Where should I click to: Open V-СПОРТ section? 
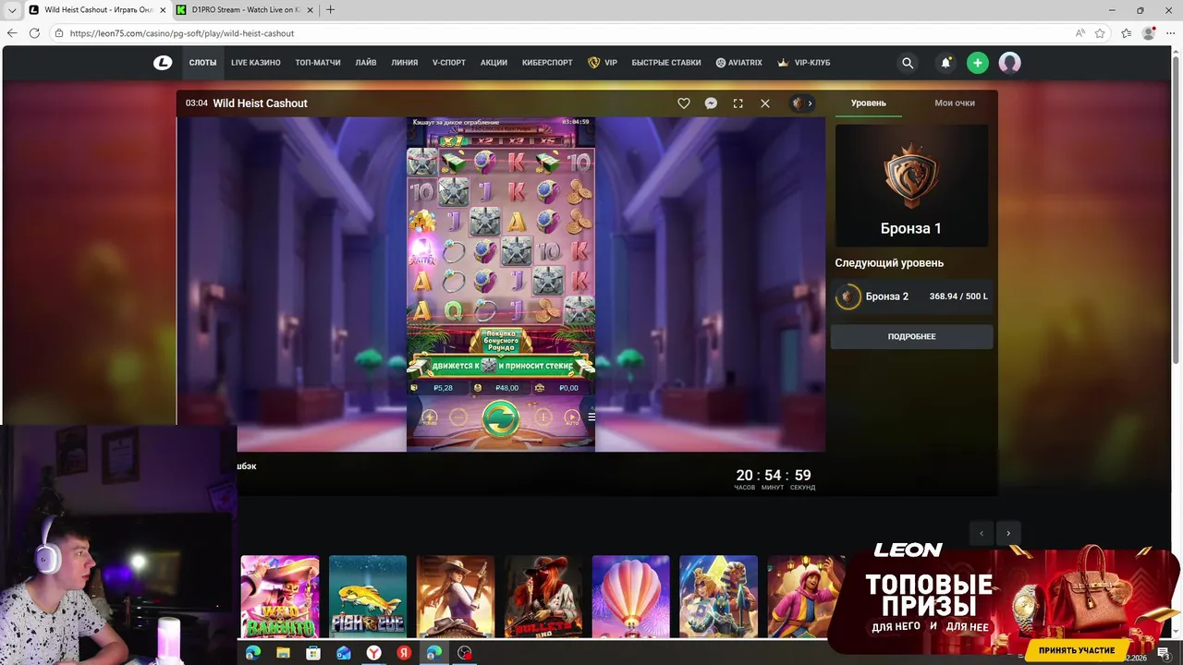tap(449, 63)
